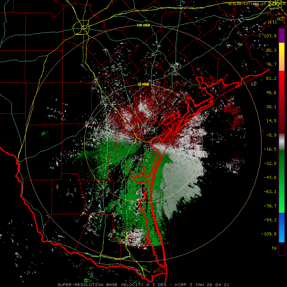Click the [KT] units label
Viewport: 287px width, 287px height.
pos(272,22)
